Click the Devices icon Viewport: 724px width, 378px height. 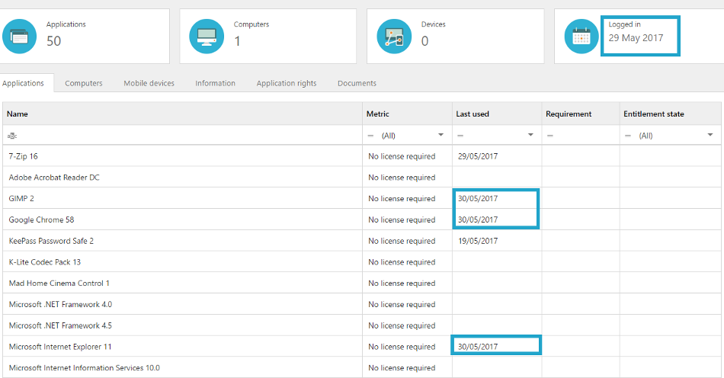point(394,36)
